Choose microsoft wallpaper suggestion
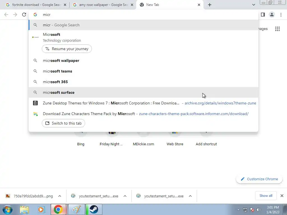287x215 pixels. coord(143,60)
